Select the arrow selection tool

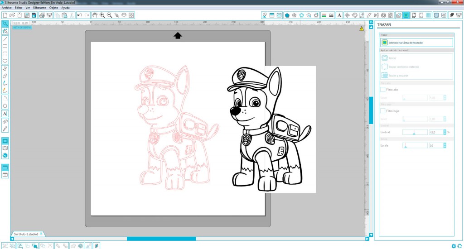click(x=5, y=24)
